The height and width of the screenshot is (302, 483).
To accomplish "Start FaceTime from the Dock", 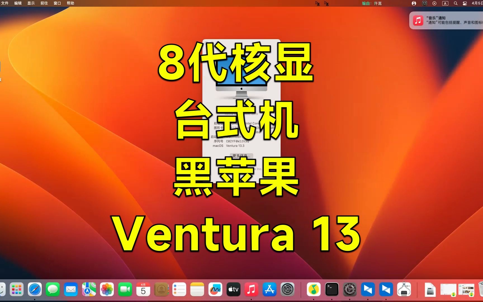I will click(x=125, y=289).
